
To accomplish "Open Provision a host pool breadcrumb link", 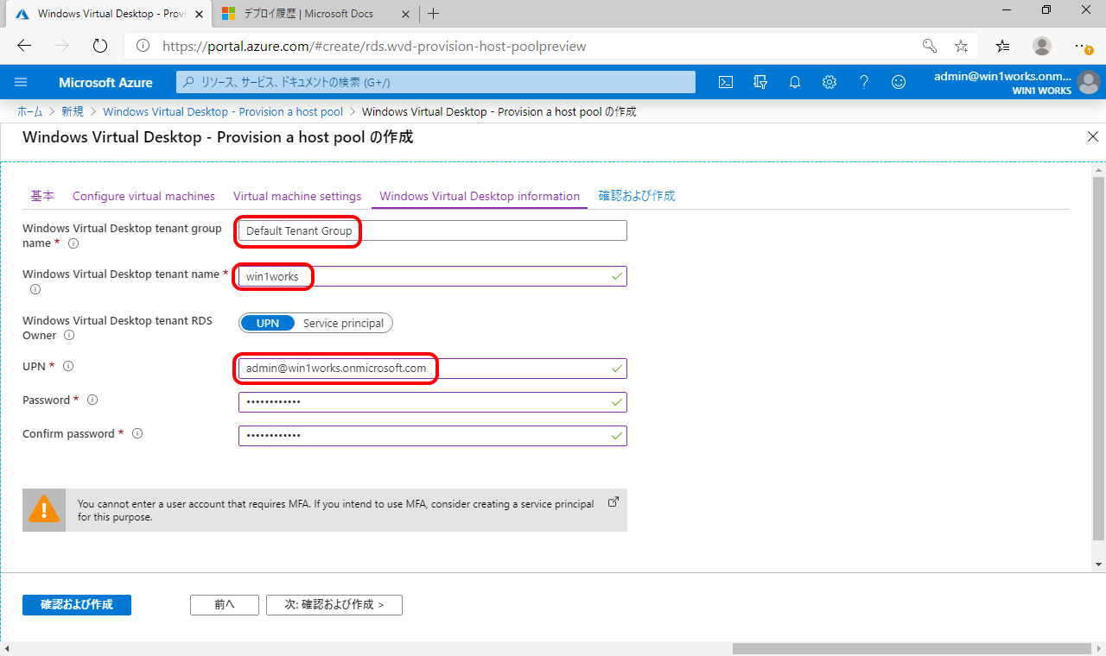I will click(223, 111).
